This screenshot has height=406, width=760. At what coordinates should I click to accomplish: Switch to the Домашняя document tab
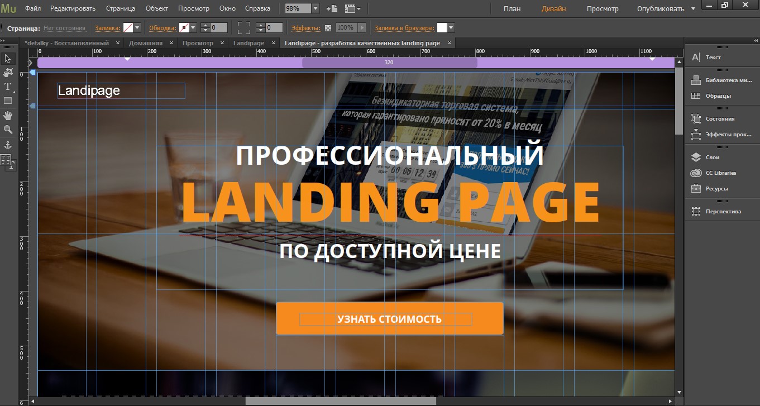146,43
